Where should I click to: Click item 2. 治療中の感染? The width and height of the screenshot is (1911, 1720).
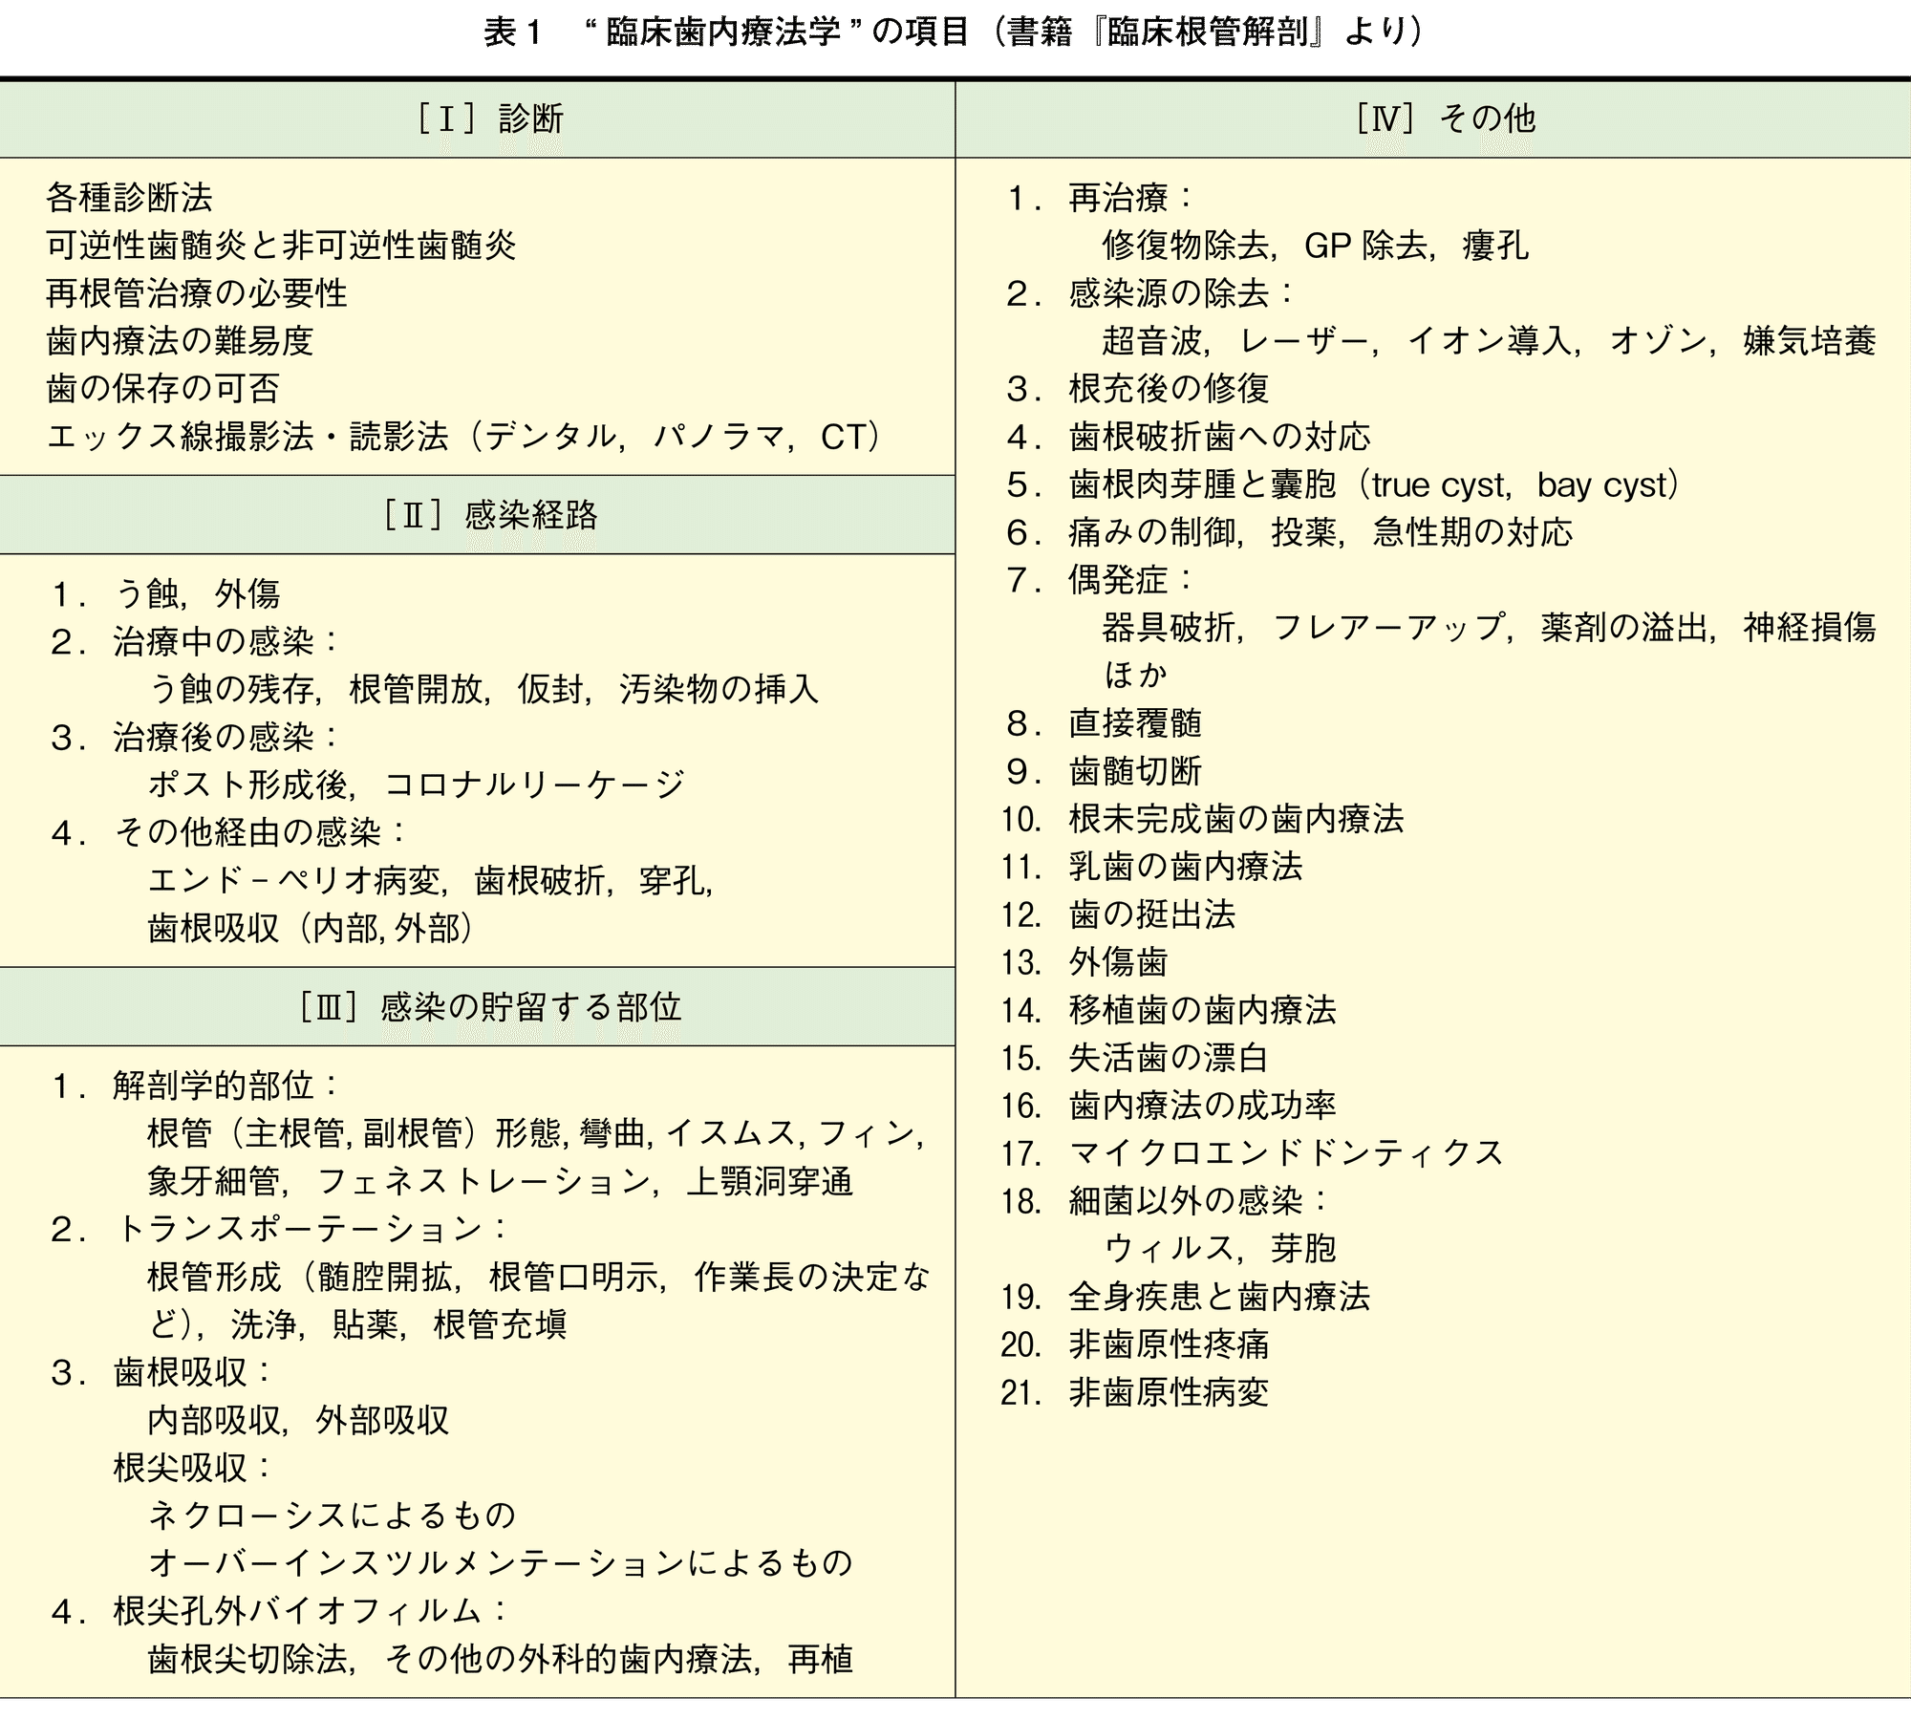(195, 642)
